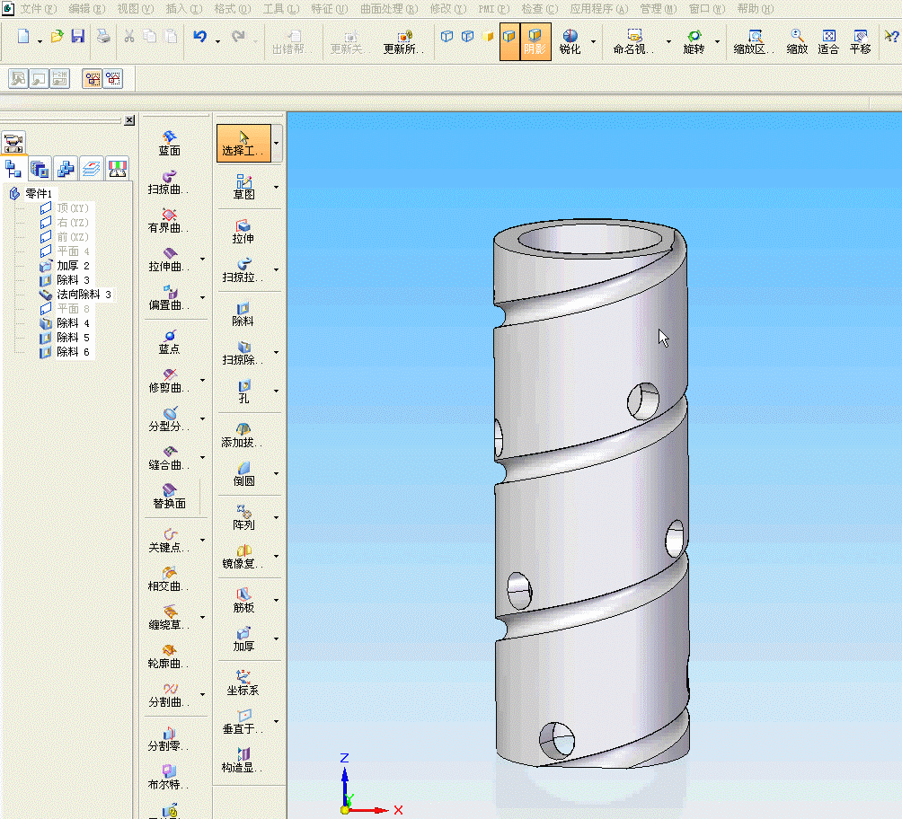Select the 有界曲 bounded surface tool
Screen dimensions: 902x819
[x=168, y=220]
